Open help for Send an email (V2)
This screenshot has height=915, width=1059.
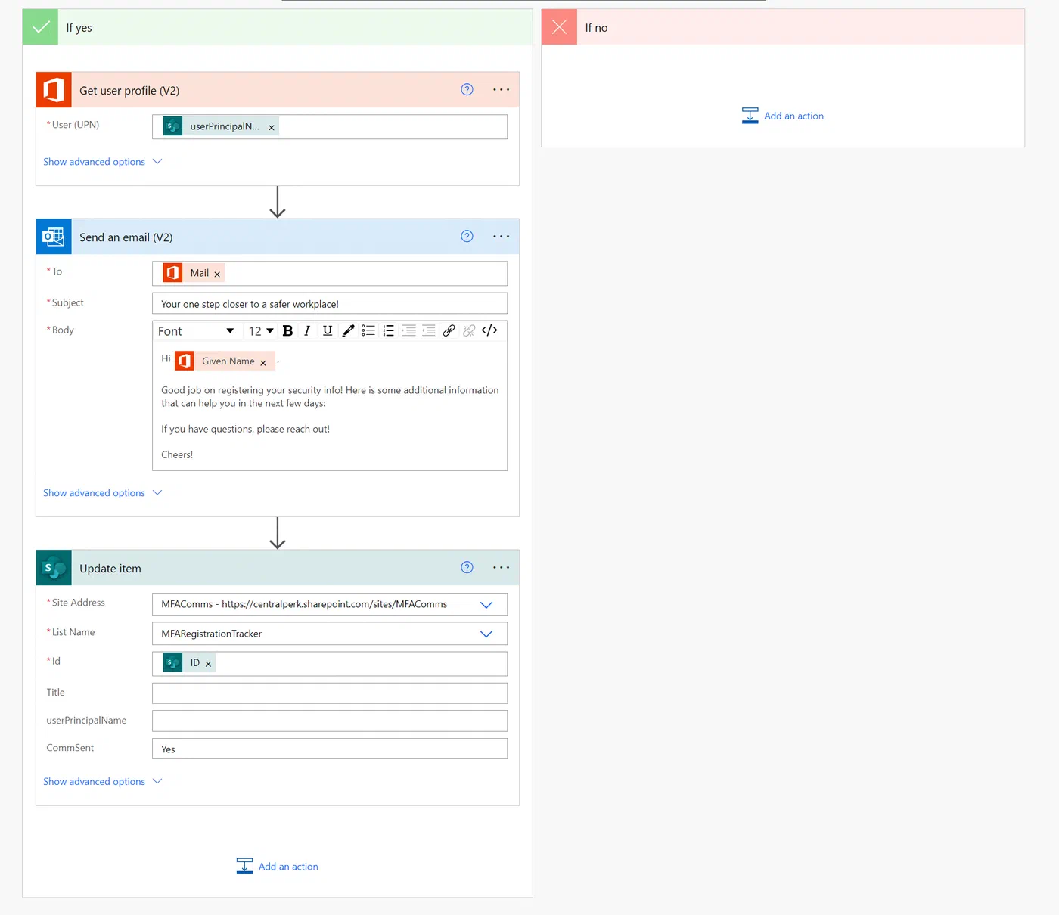click(467, 236)
